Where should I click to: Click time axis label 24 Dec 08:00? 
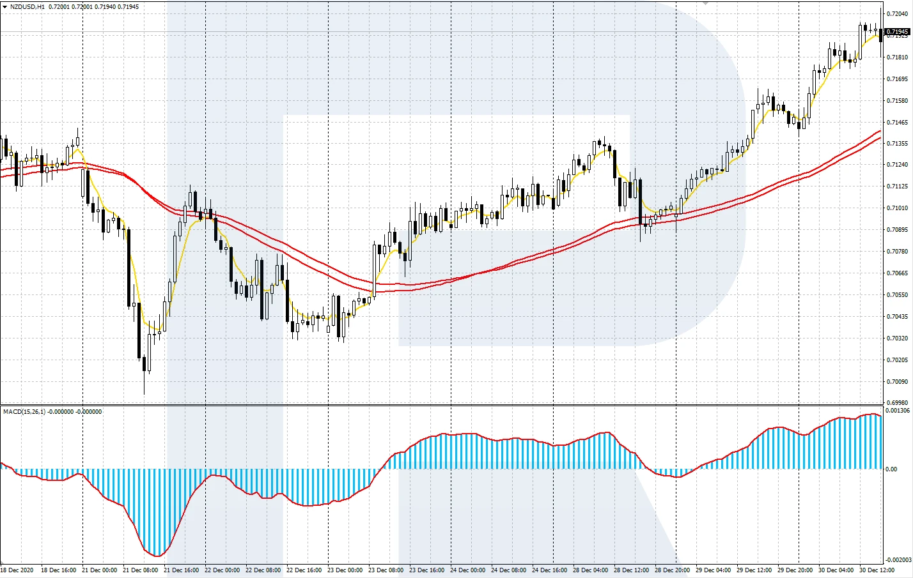tap(509, 570)
